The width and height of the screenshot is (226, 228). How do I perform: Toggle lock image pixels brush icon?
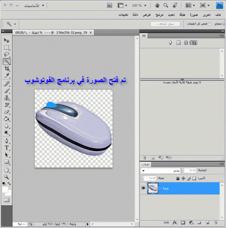coord(189,178)
